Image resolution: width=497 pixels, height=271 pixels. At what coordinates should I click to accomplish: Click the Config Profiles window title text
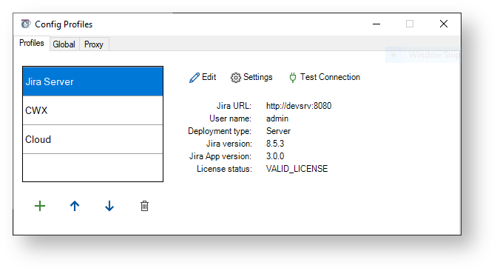click(64, 24)
